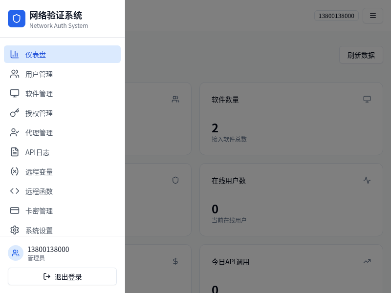
Task: Click the 接入软件总数 caption
Action: pos(229,139)
